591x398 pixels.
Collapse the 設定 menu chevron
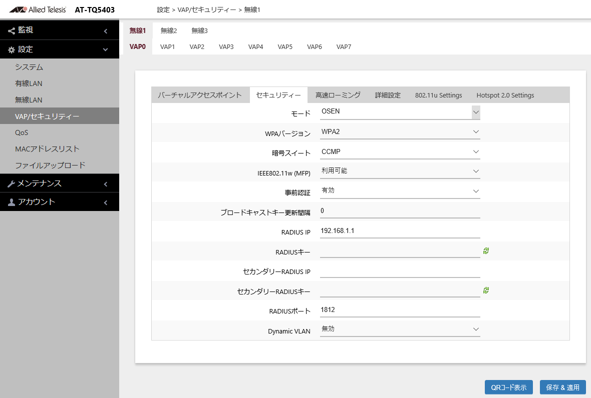click(x=106, y=49)
